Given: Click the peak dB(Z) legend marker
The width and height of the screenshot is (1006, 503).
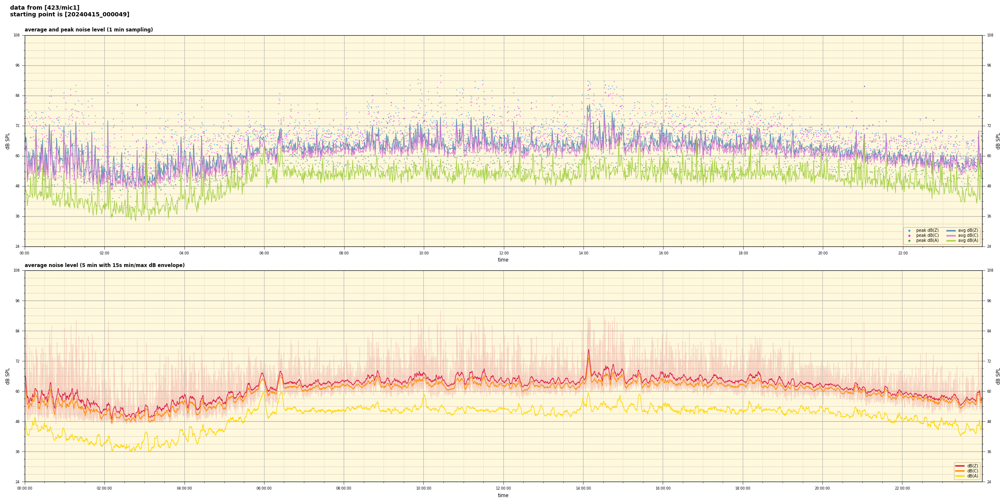Looking at the screenshot, I should click(x=909, y=231).
